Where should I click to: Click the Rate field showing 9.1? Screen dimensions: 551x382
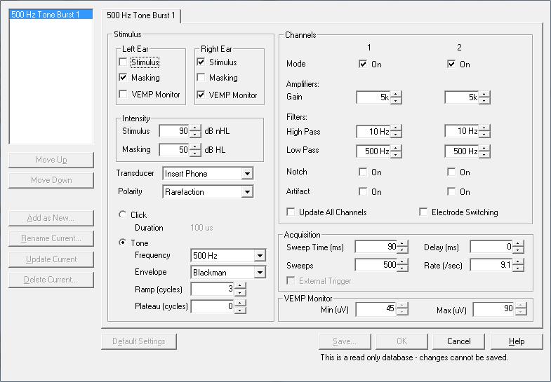click(x=491, y=265)
